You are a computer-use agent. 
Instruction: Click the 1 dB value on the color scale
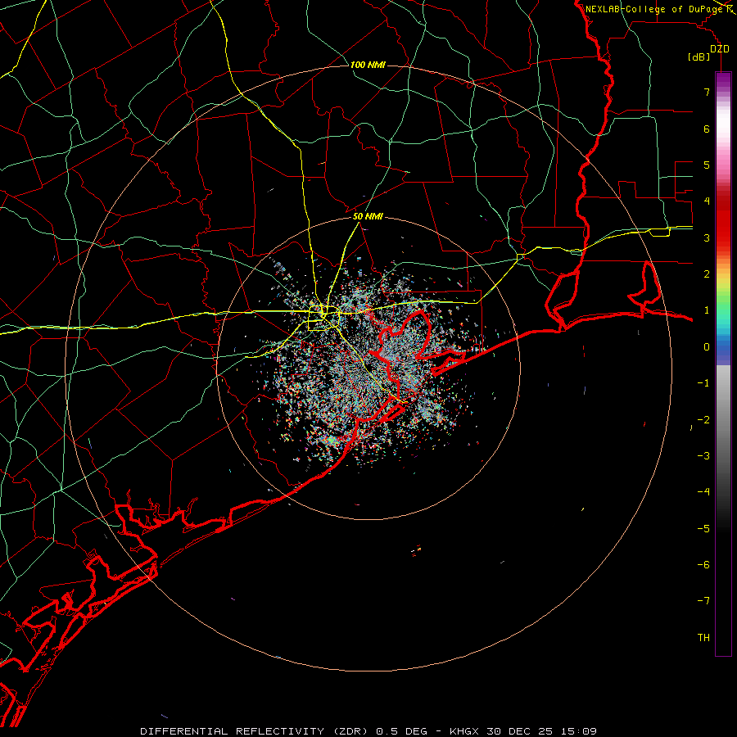[x=707, y=310]
